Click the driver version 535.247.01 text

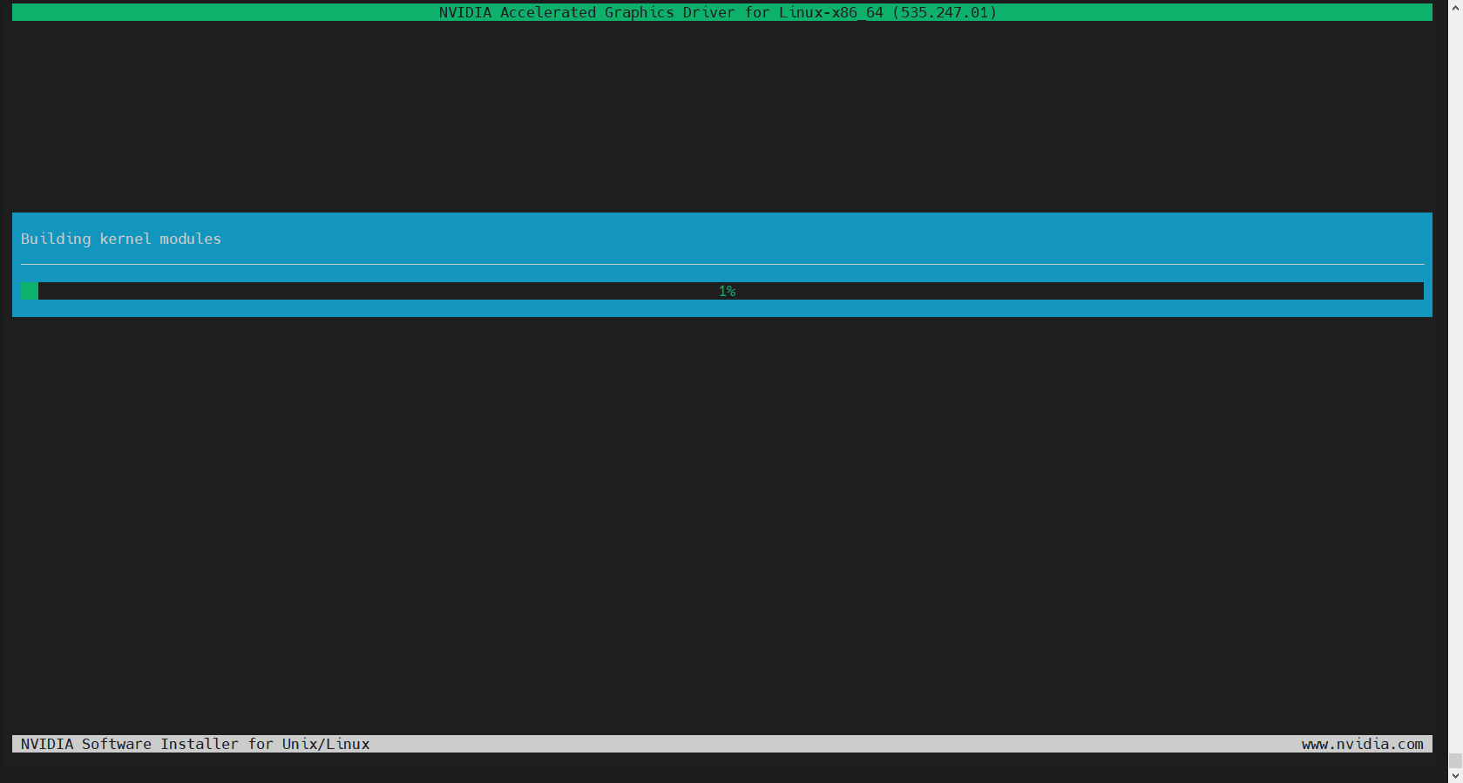(x=944, y=12)
